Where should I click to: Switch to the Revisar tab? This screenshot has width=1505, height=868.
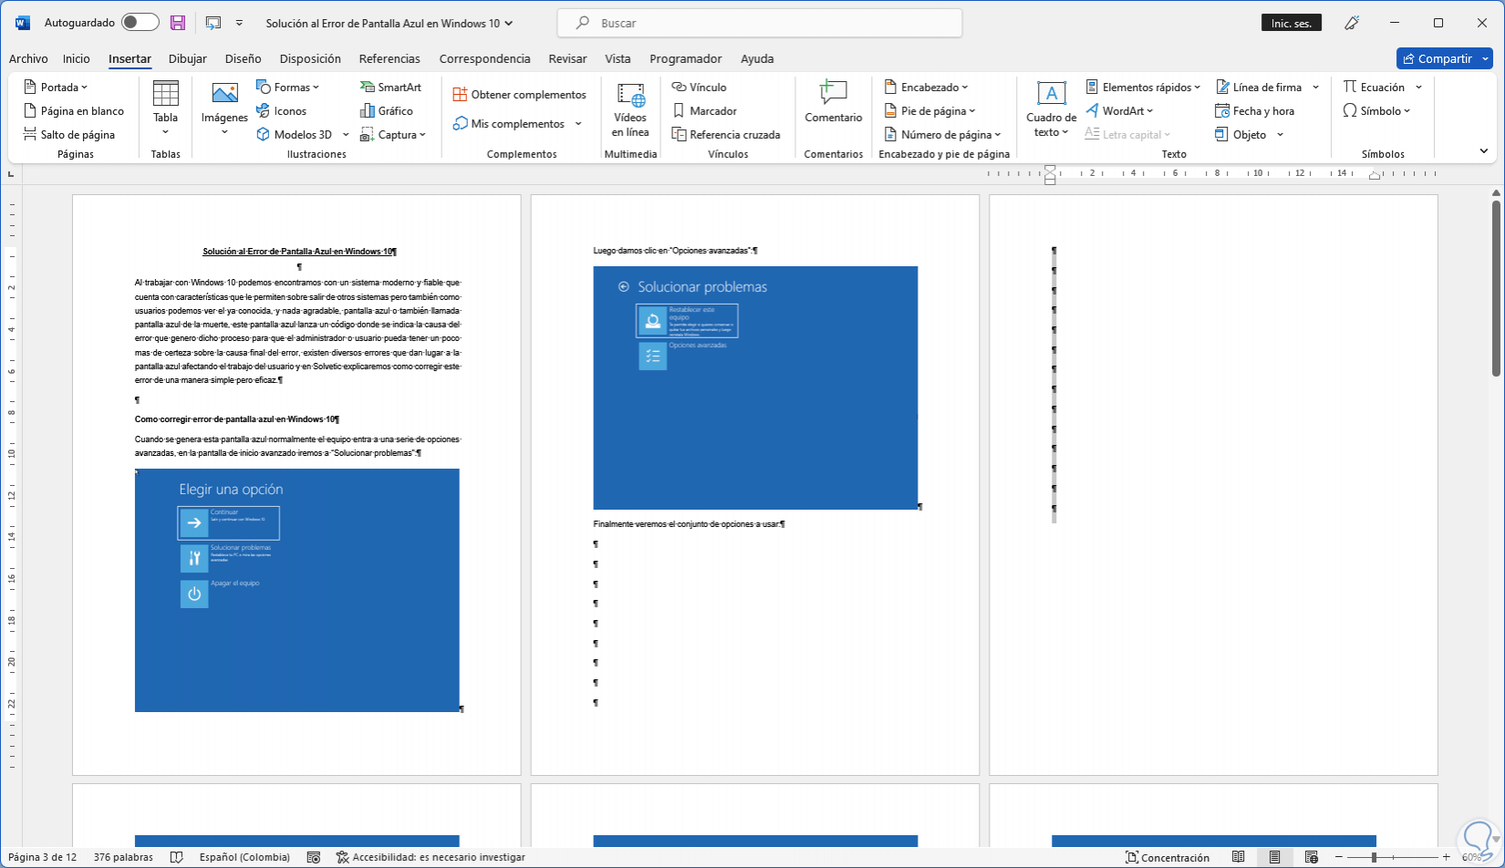point(567,59)
